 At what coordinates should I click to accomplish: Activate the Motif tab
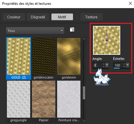click(x=62, y=17)
